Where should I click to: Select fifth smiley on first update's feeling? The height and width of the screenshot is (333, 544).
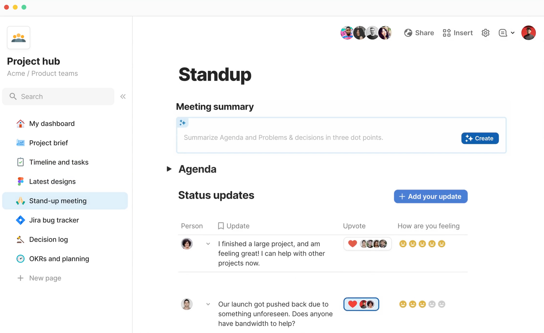[x=441, y=244]
